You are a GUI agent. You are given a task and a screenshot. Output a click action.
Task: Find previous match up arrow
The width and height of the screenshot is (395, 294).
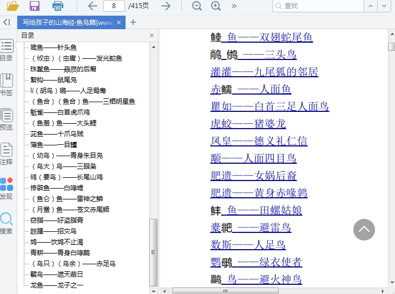[x=371, y=6]
